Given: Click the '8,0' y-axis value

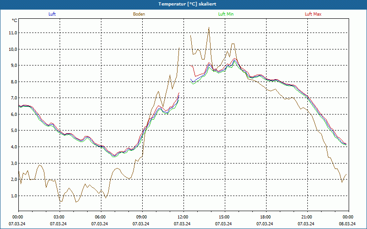Looking at the screenshot, I should point(14,82).
